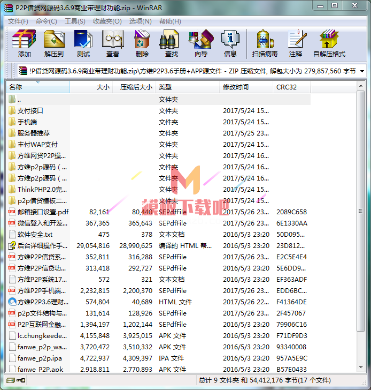
Task: Click the archive icon in the address bar
Action: coord(23,71)
